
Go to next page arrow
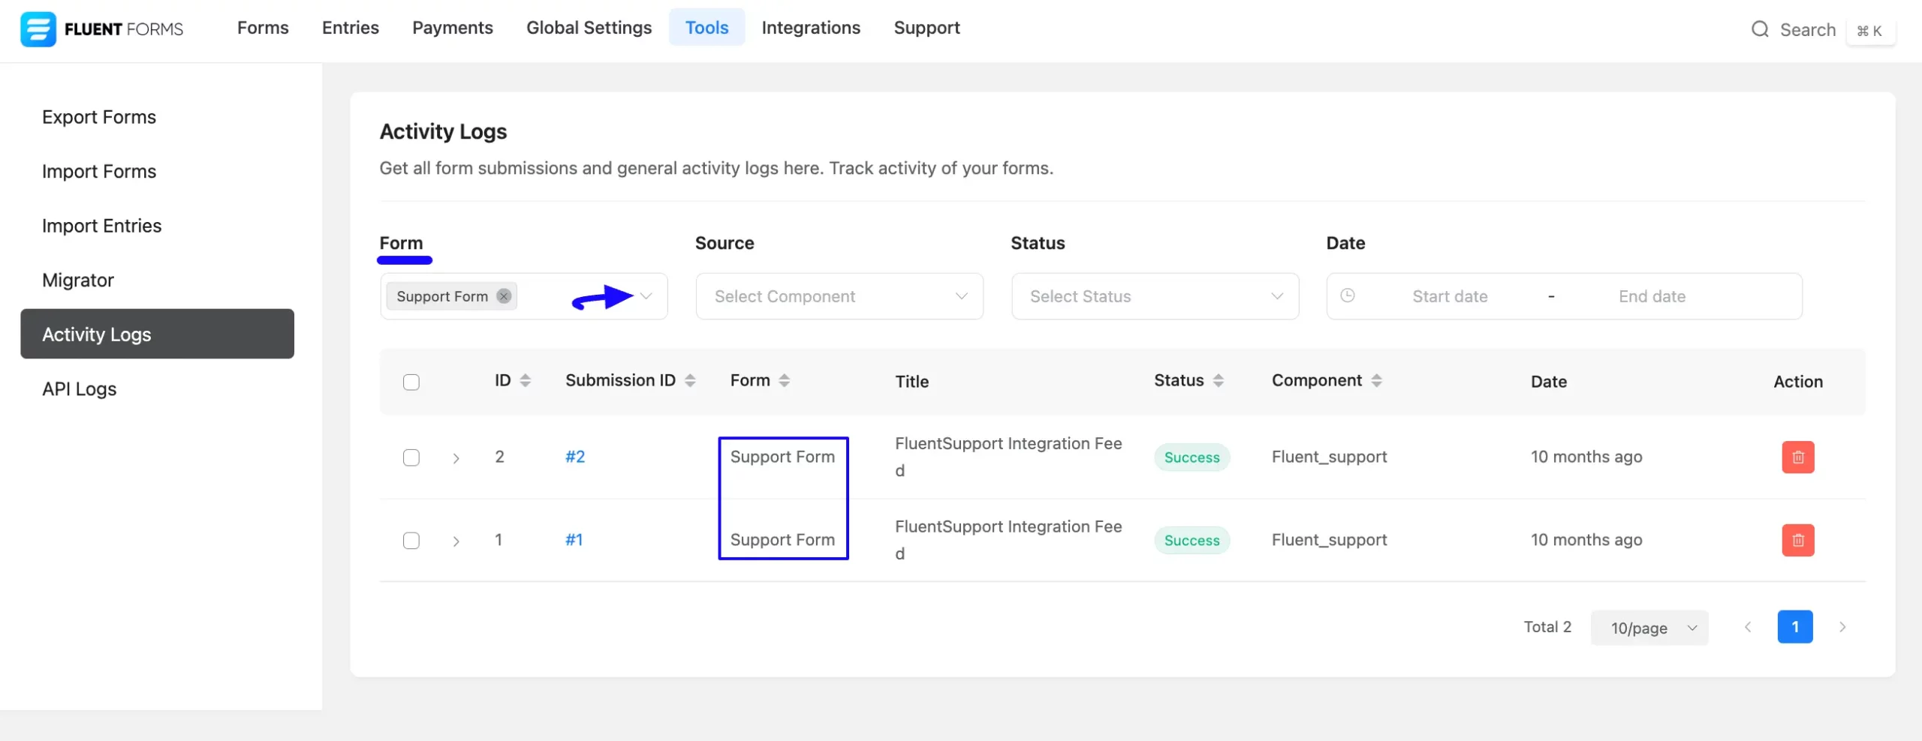(1842, 627)
